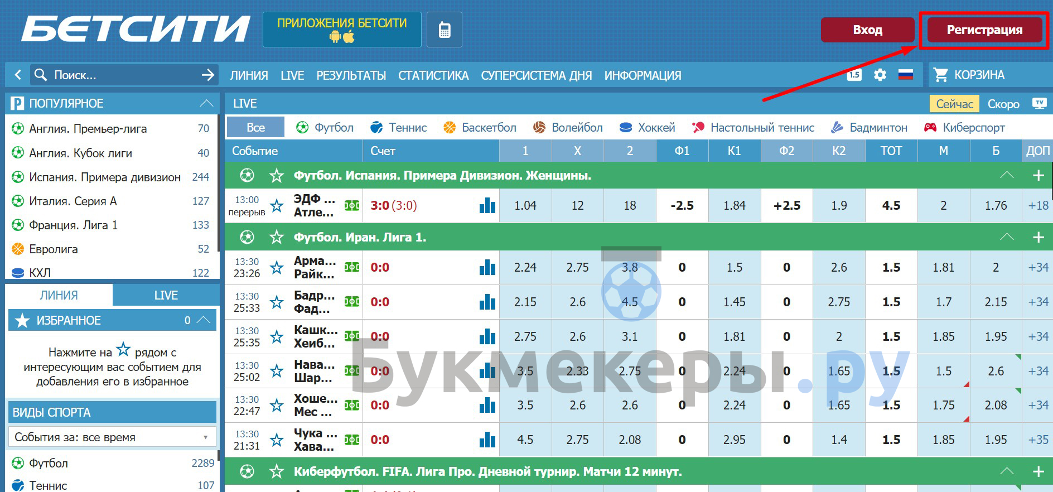Add all events of Iran Liga 1 via plus

[1038, 237]
